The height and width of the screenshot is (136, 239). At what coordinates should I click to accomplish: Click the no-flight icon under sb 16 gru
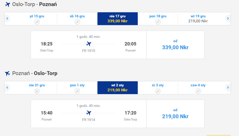77,22
